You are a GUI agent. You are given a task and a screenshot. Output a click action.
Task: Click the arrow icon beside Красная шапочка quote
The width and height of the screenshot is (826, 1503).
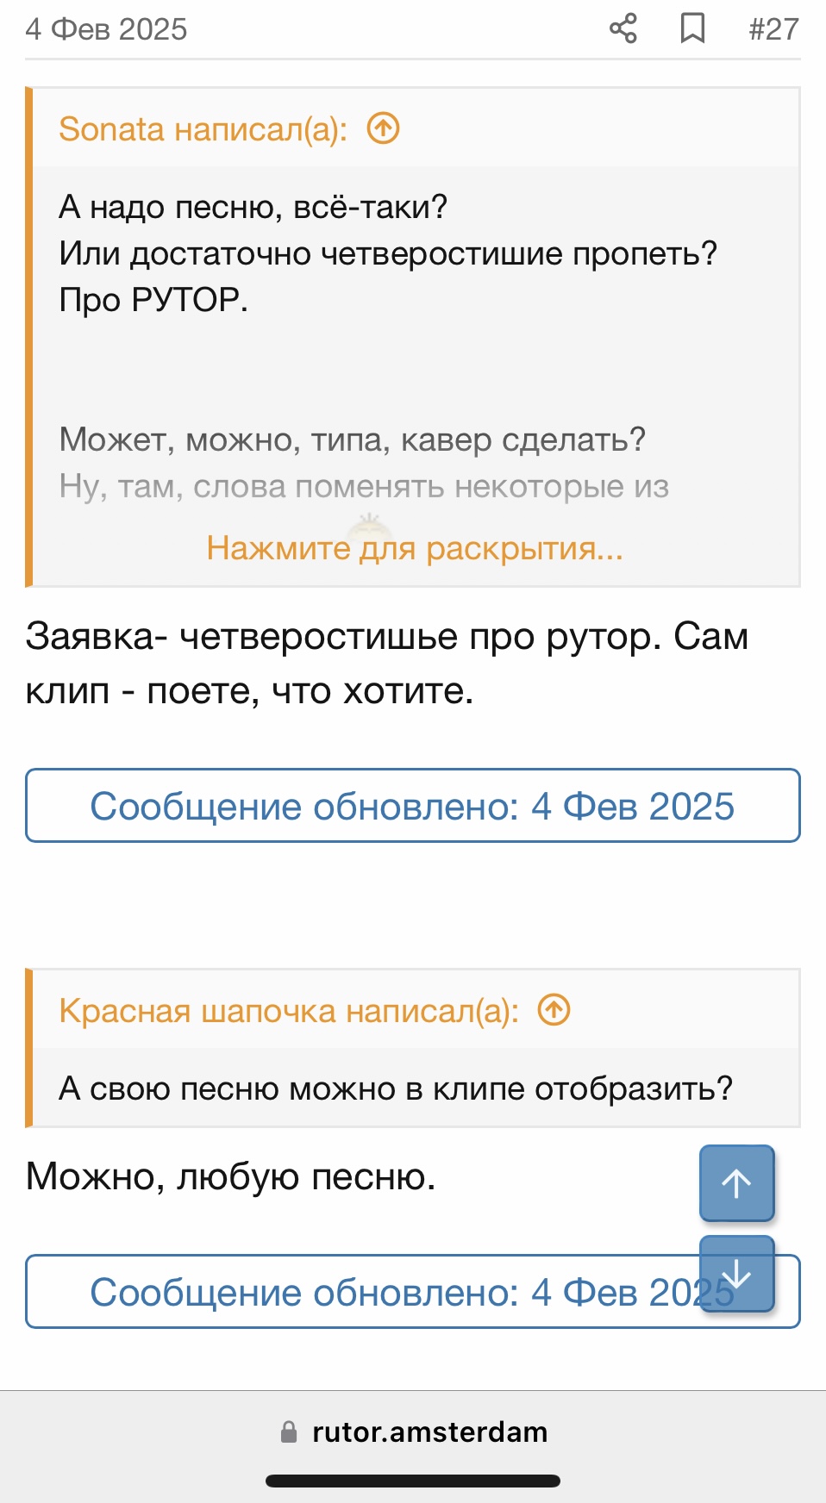point(554,1010)
